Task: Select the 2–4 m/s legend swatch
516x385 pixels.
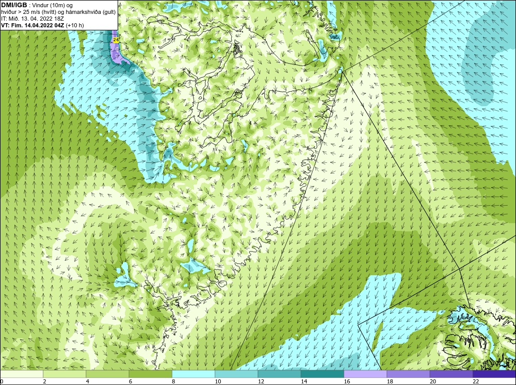Action: [x=64, y=374]
